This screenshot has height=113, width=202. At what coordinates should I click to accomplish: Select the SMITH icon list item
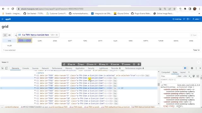[100, 41]
